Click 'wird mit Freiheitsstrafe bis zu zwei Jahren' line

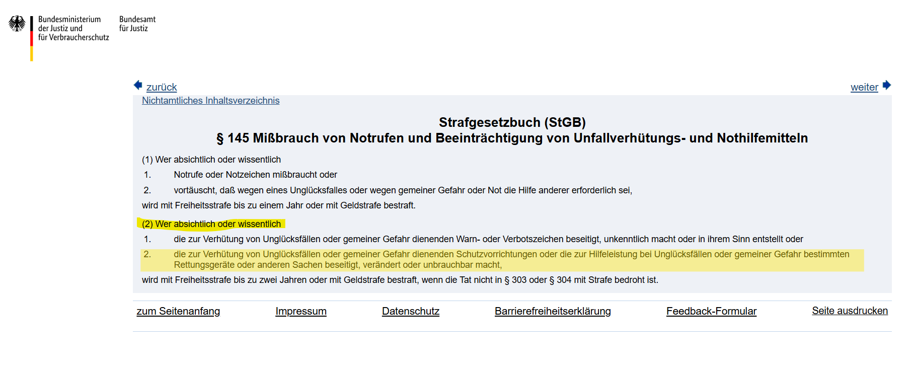400,280
